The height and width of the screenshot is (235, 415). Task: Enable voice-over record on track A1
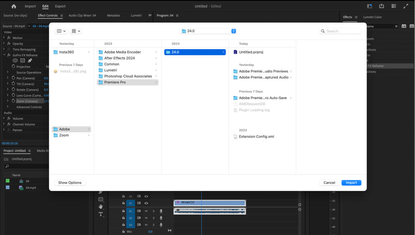pos(161,211)
